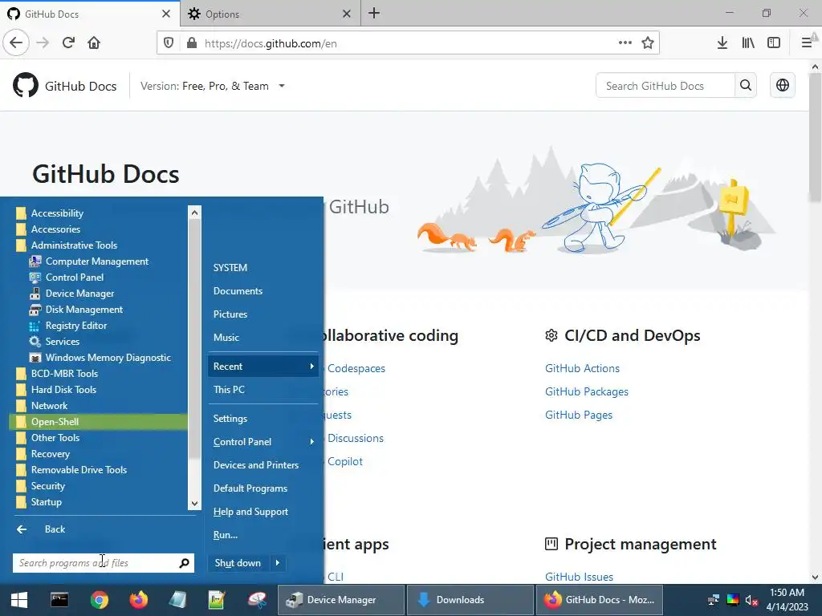The width and height of the screenshot is (822, 616).
Task: Go to the Firefox home page
Action: (x=94, y=43)
